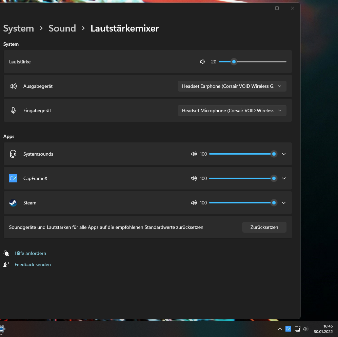
Task: Open the Eingabegerät microphone dropdown
Action: (232, 110)
